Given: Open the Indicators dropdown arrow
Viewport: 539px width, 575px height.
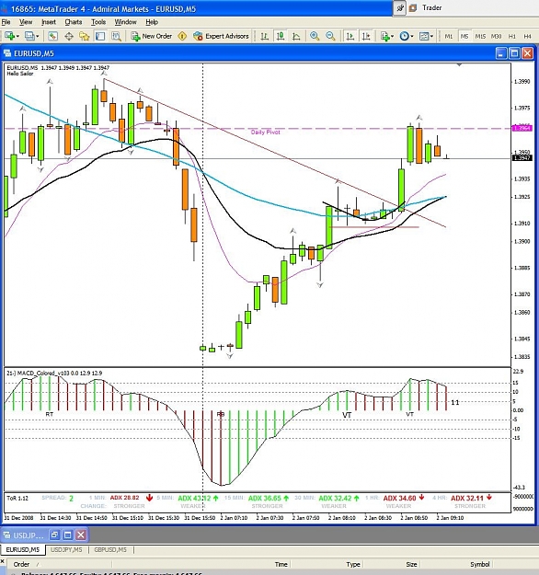Looking at the screenshot, I should pyautogui.click(x=393, y=36).
